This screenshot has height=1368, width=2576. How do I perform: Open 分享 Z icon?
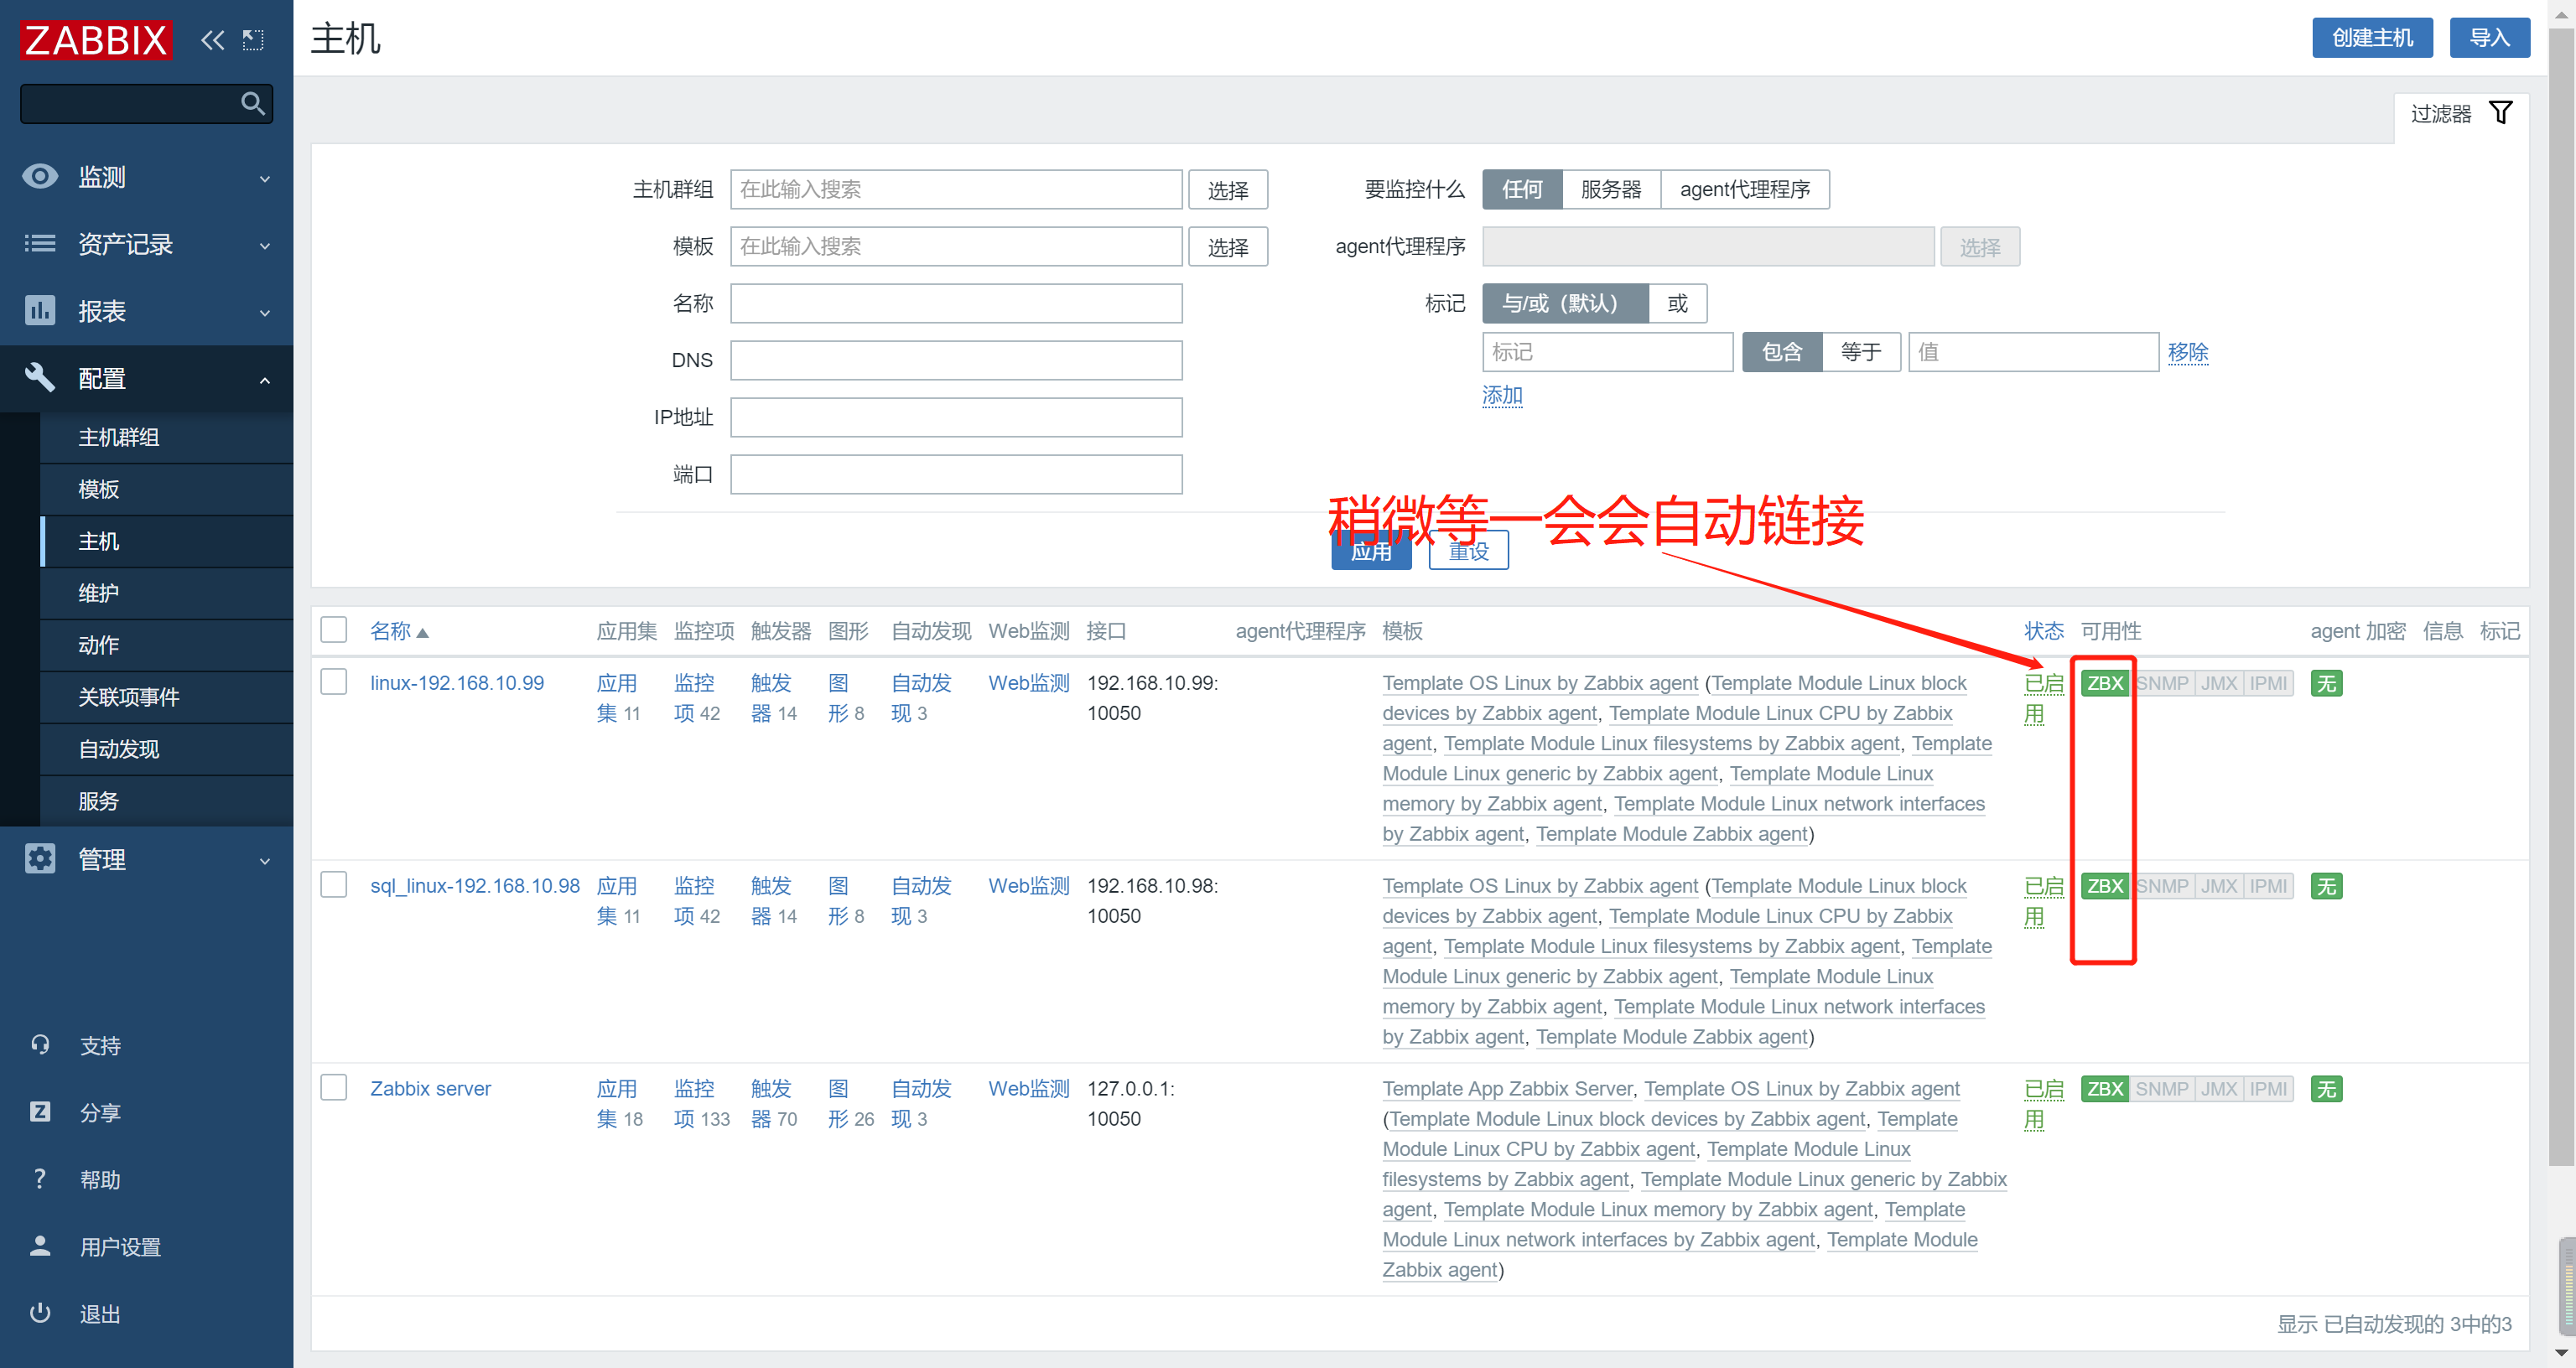(x=40, y=1112)
